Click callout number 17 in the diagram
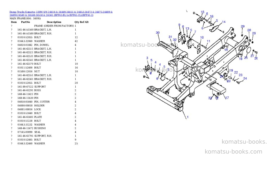The width and height of the screenshot is (267, 189). [227, 98]
